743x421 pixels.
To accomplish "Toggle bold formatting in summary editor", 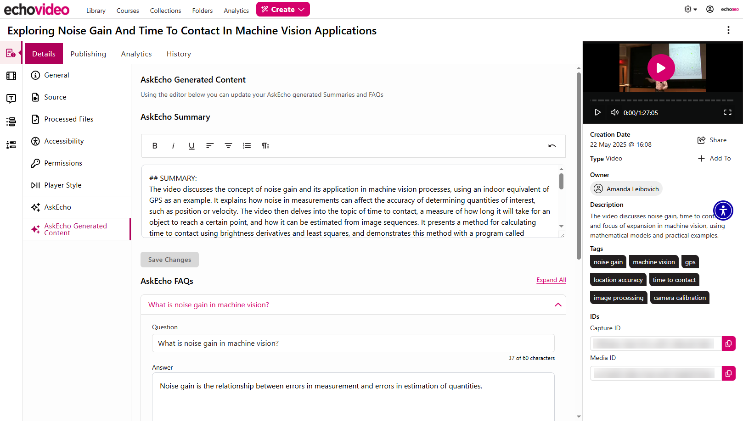I will pyautogui.click(x=155, y=146).
